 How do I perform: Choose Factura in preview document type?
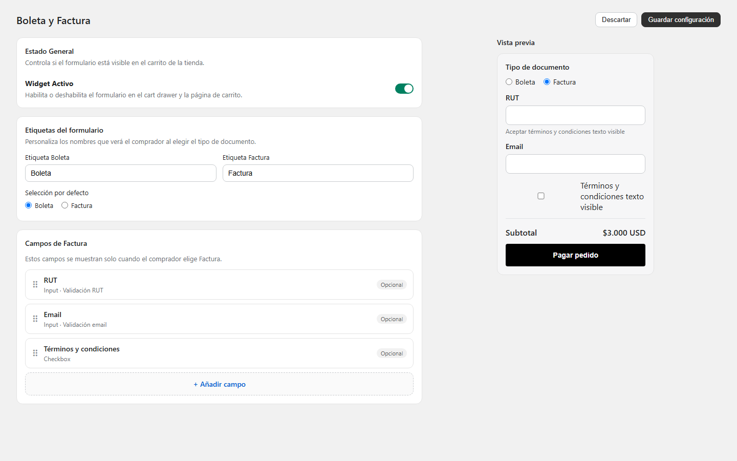547,82
